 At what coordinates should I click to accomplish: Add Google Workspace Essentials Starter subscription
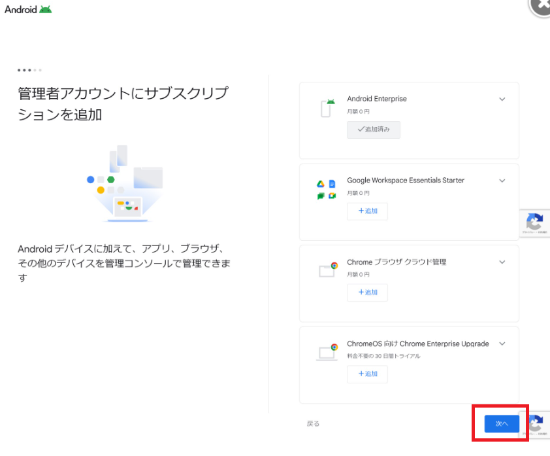(367, 211)
